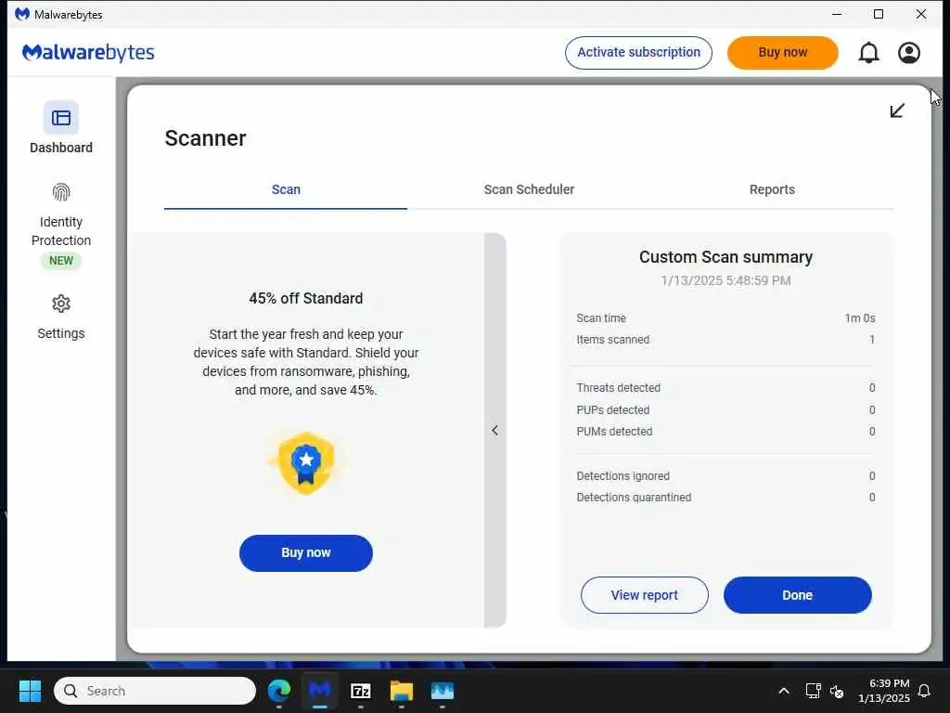Click the muted volume tray icon
This screenshot has width=950, height=713.
[x=837, y=691]
